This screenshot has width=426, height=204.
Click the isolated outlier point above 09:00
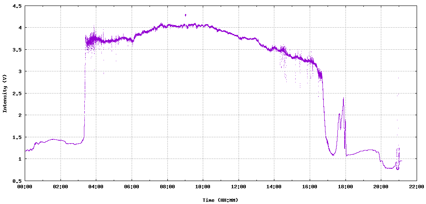pos(185,15)
